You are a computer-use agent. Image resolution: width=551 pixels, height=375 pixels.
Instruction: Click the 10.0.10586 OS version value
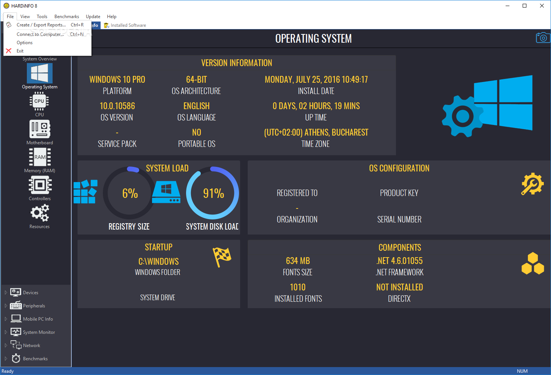117,106
